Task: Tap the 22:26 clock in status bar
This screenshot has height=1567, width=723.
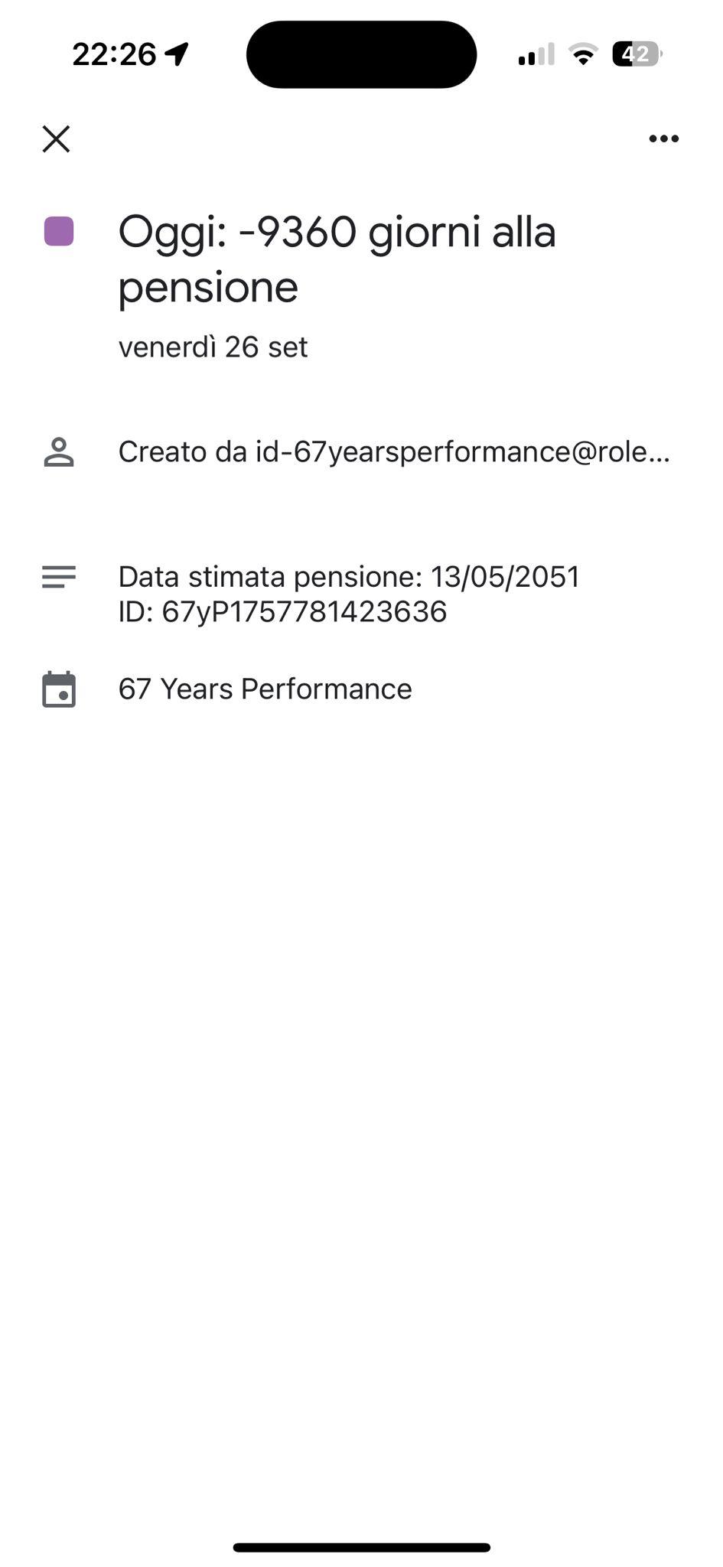Action: pos(114,54)
